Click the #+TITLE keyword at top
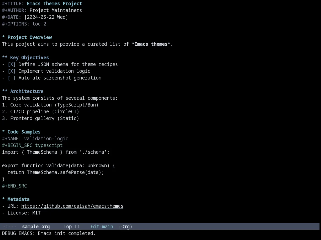Image resolution: width=321 pixels, height=240 pixels. (x=13, y=4)
